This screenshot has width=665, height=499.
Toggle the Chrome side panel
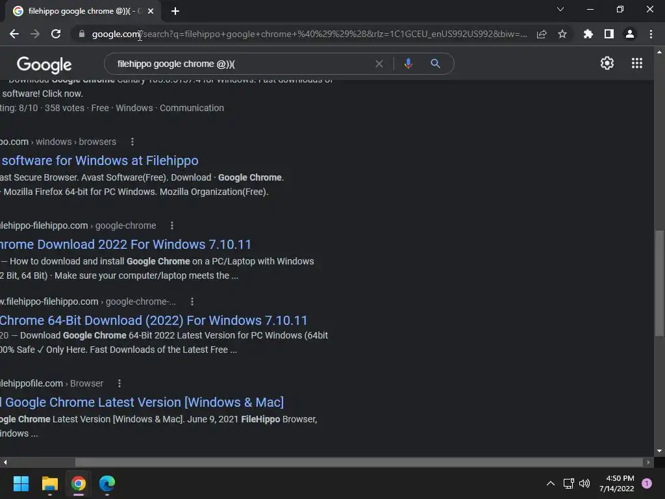(609, 34)
